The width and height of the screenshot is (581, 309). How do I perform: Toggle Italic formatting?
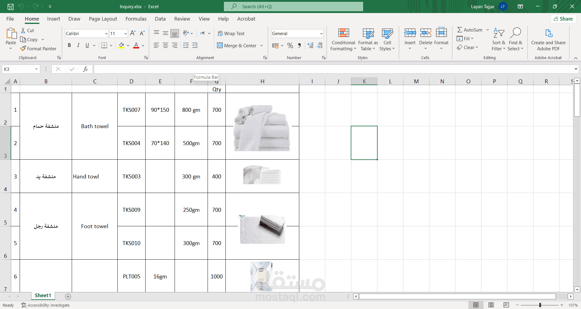point(78,45)
